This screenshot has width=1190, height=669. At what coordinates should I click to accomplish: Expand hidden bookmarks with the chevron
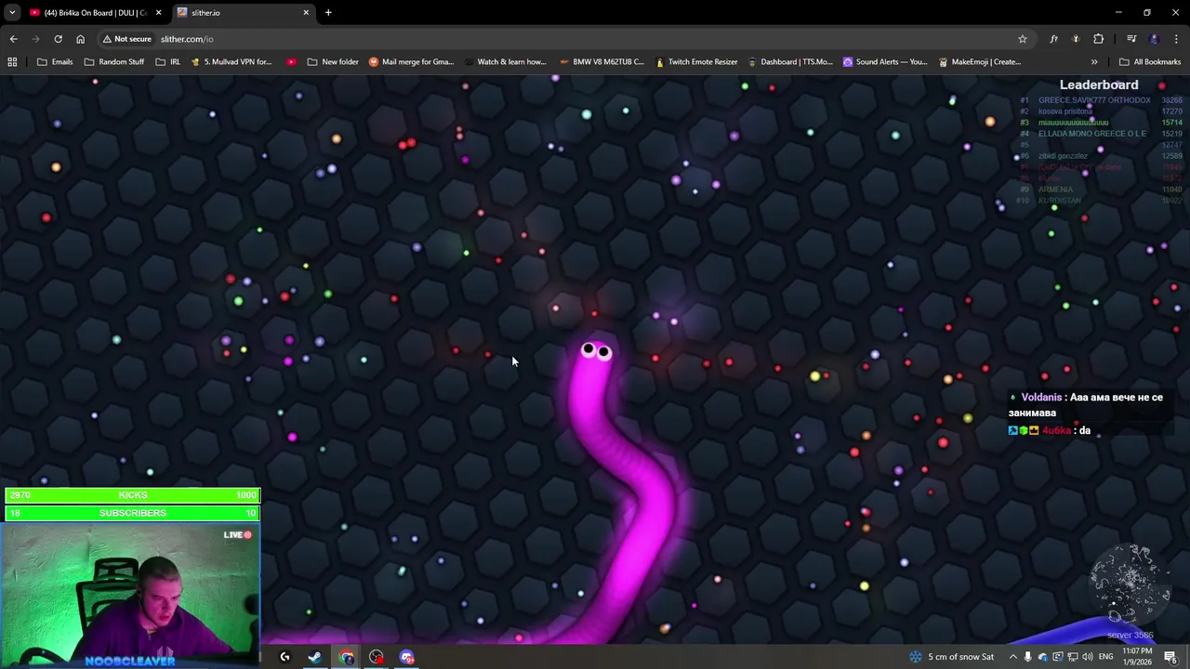(x=1094, y=62)
